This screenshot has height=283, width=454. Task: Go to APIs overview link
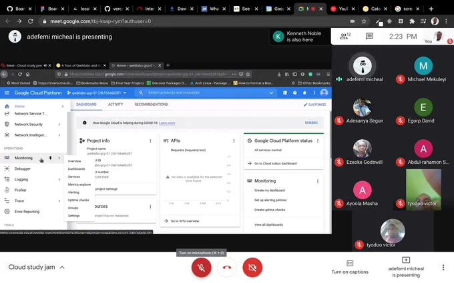(x=182, y=221)
